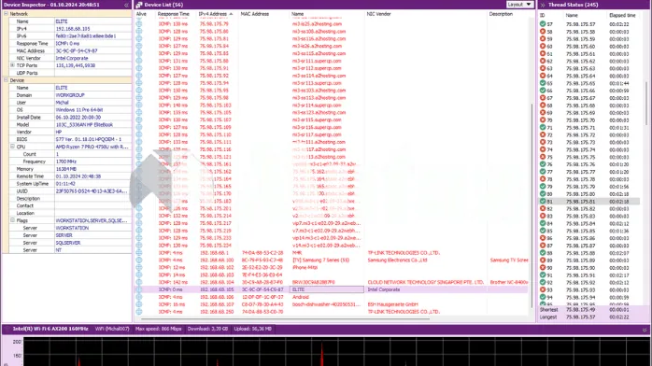Click red error icon of thread 93
The width and height of the screenshot is (652, 366).
click(543, 290)
